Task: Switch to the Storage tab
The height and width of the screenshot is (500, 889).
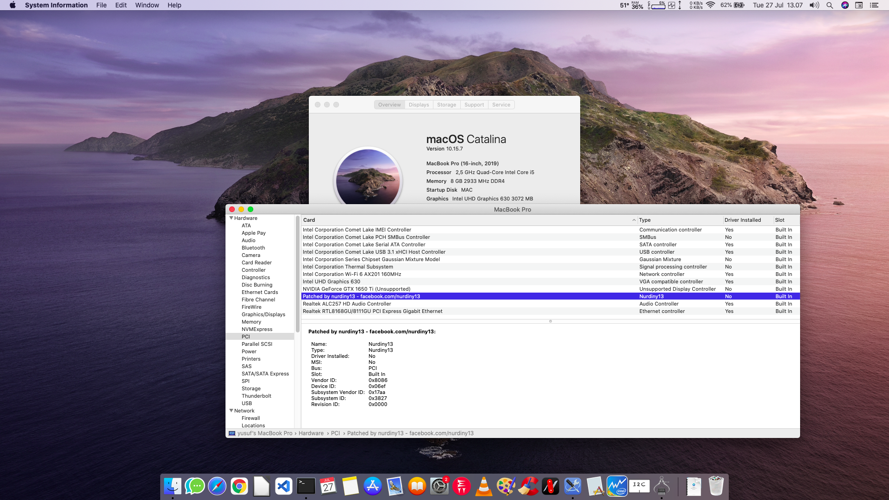Action: point(446,105)
